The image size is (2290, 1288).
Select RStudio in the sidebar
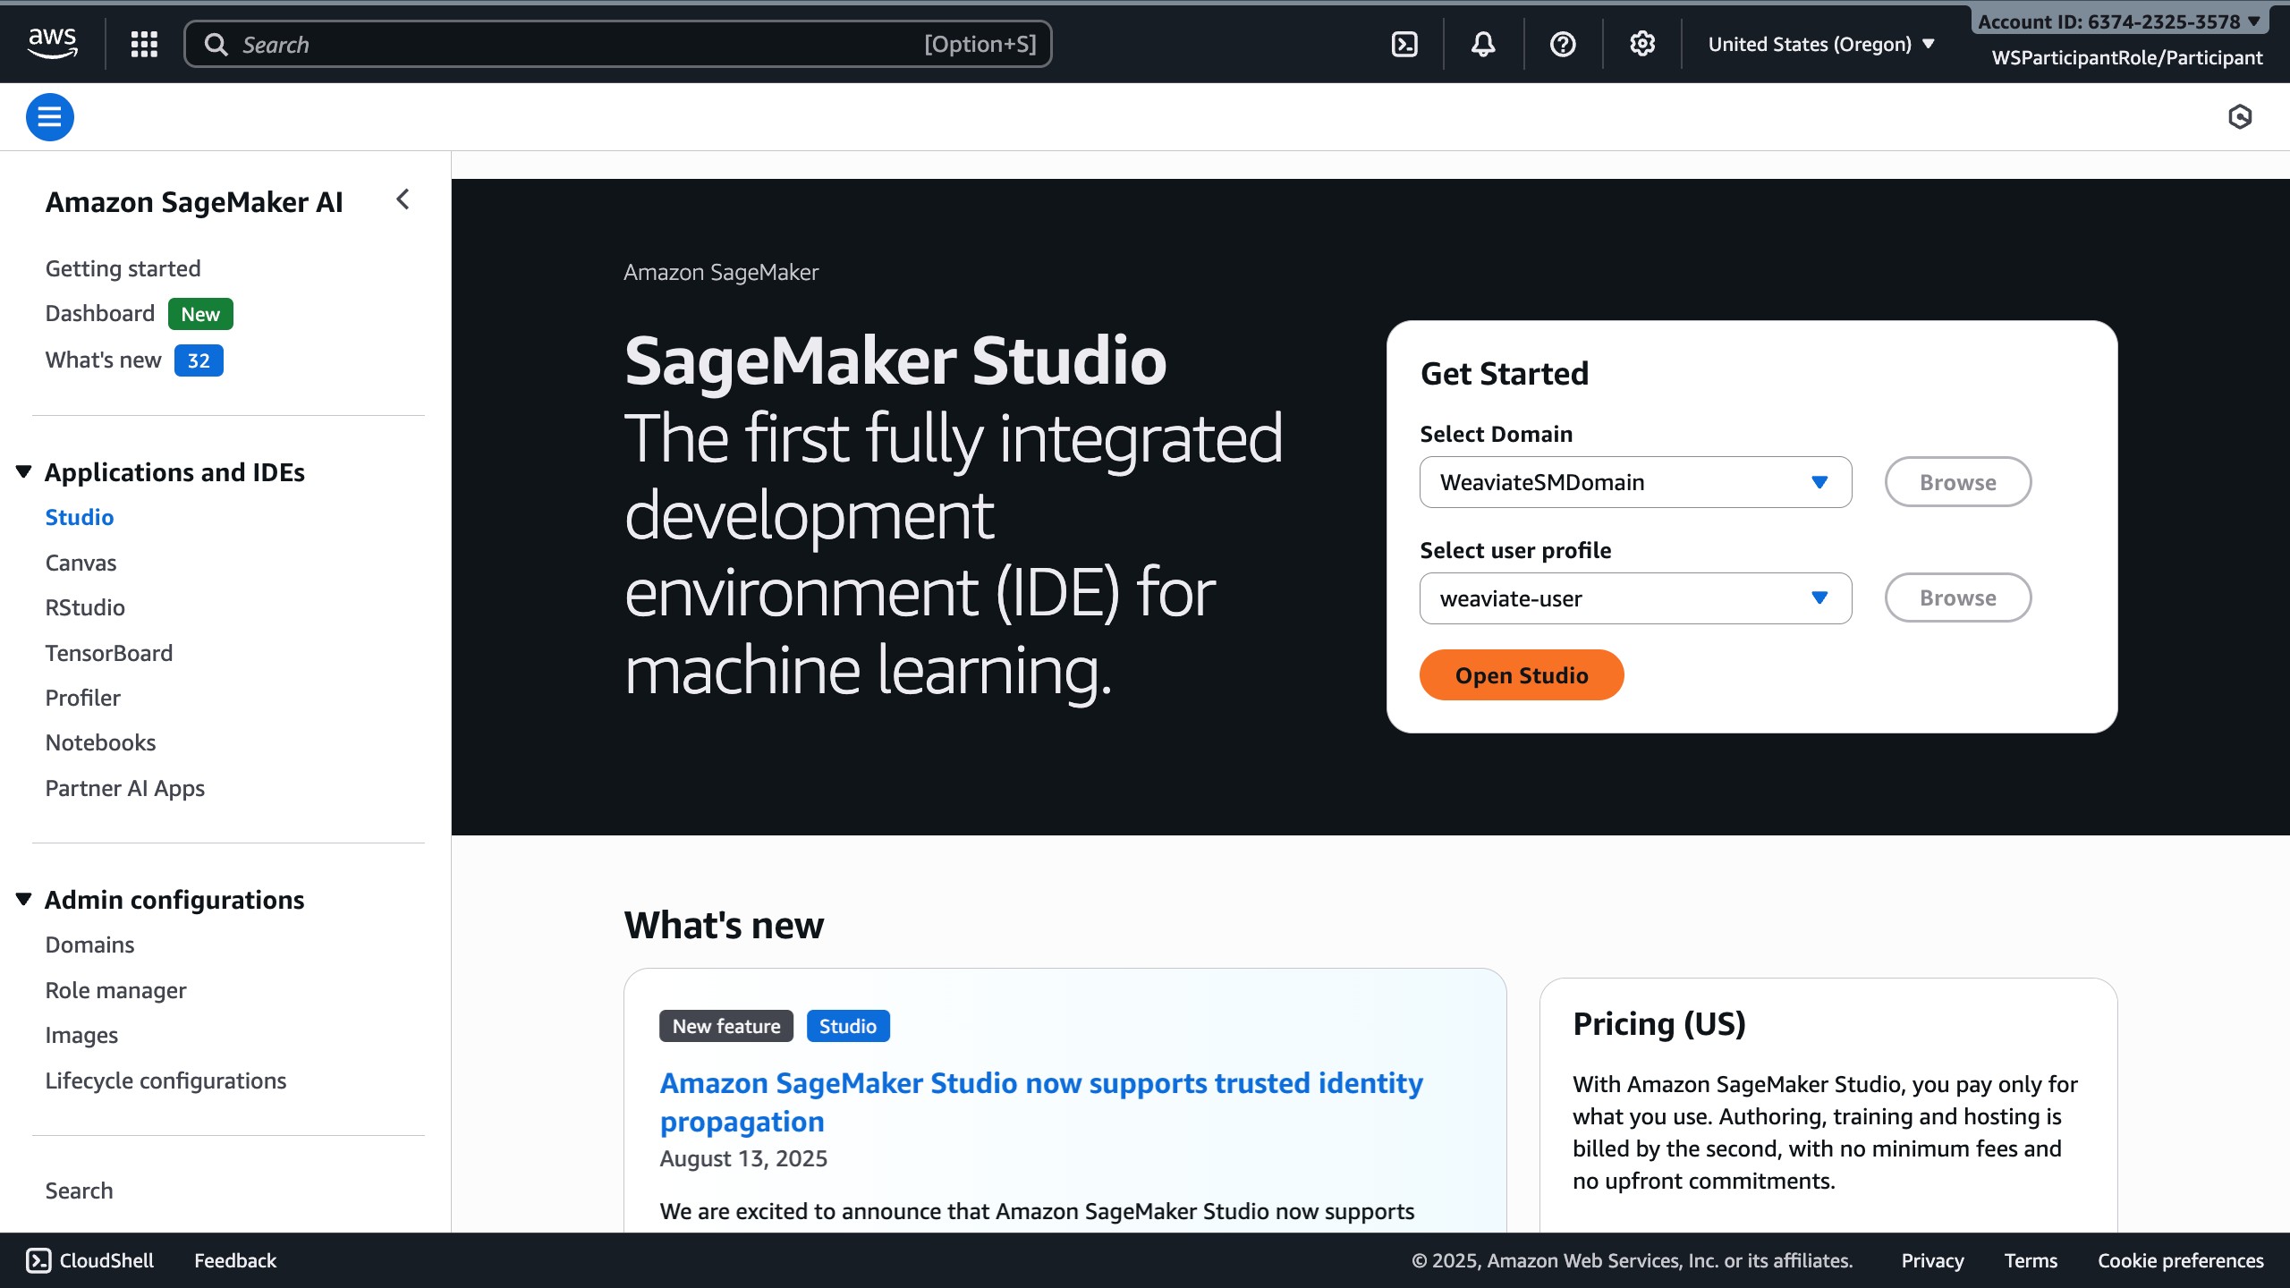tap(85, 607)
